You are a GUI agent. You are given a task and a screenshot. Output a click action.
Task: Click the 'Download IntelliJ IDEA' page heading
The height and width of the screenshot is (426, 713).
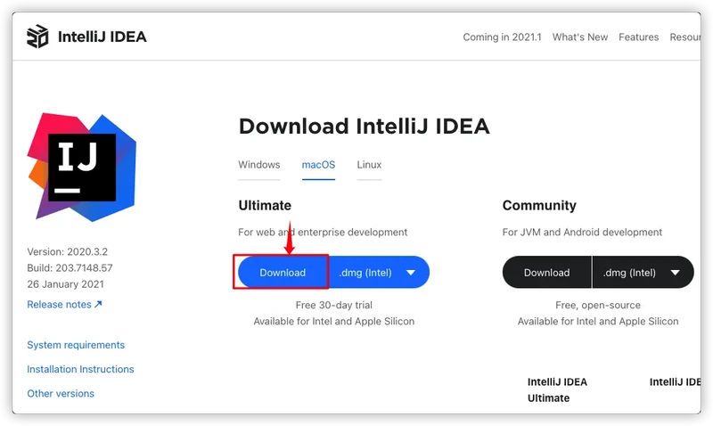click(364, 126)
